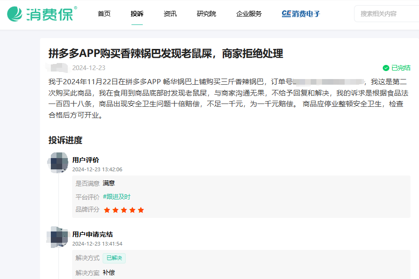Click the #跟进及时 tag
This screenshot has width=419, height=279.
point(116,197)
